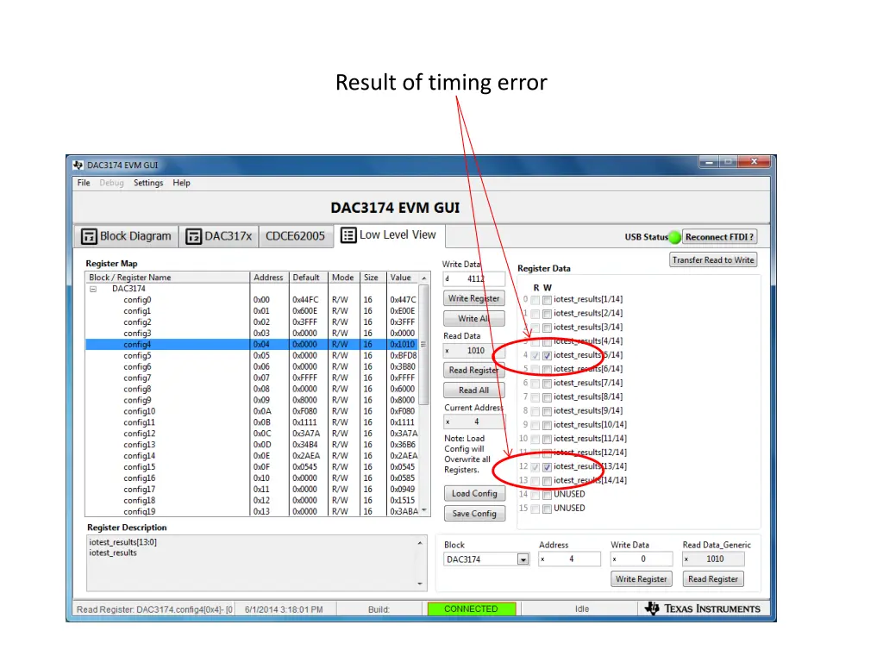Viewport: 883px width, 662px height.
Task: Open the Block dropdown showing DAC3174
Action: click(x=523, y=559)
